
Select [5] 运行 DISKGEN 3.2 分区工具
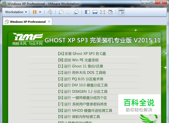coord(83,92)
